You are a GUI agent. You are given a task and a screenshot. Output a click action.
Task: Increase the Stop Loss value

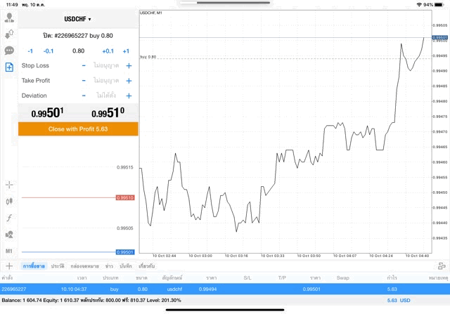click(129, 65)
